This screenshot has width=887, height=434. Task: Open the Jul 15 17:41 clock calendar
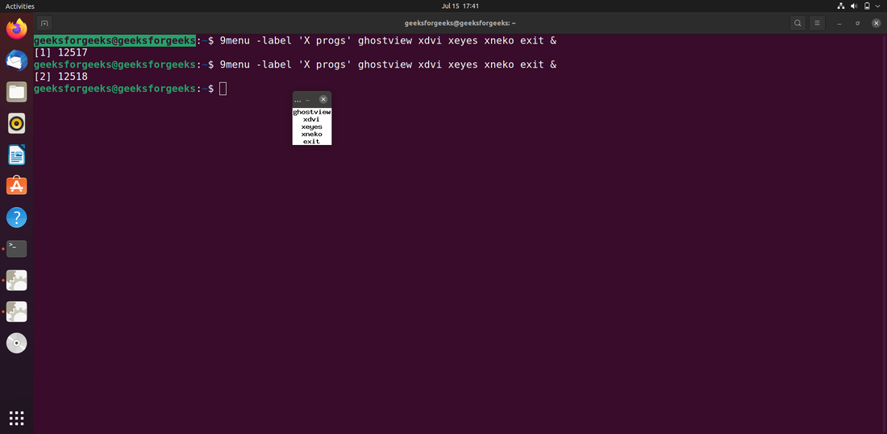tap(460, 6)
